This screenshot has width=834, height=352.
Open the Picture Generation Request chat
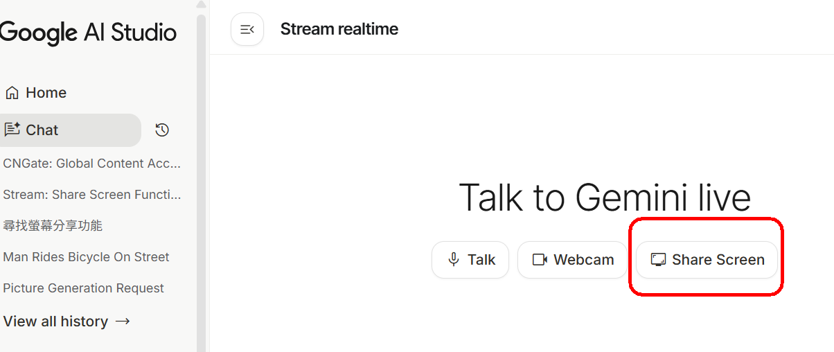coord(83,288)
